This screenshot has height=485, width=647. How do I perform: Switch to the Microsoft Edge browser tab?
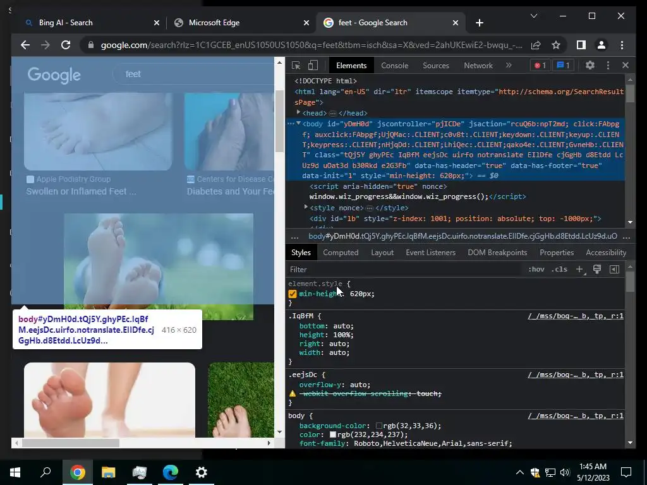coord(214,23)
